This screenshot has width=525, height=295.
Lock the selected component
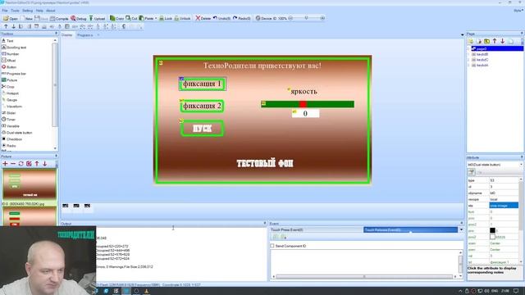click(166, 18)
